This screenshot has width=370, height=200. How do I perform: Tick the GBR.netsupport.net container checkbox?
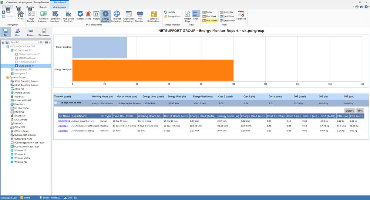pyautogui.click(x=17, y=54)
